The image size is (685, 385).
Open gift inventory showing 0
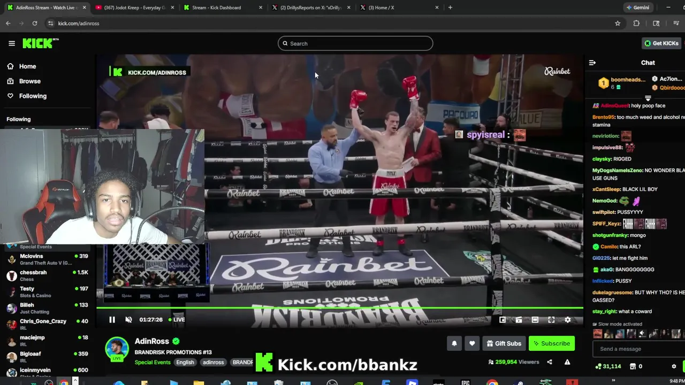(x=636, y=366)
